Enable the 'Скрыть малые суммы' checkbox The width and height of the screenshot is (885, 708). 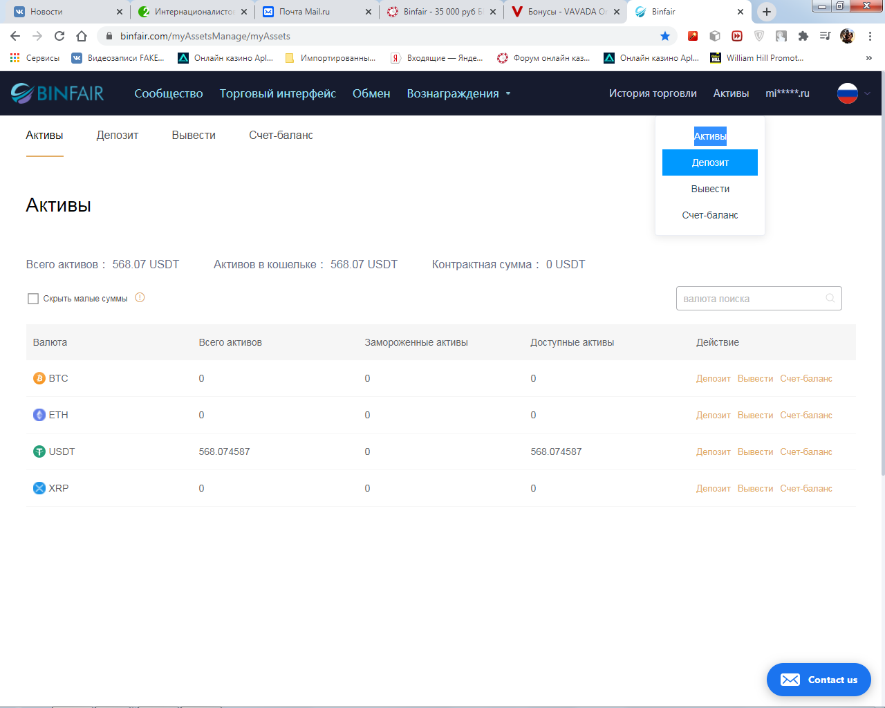pos(33,299)
